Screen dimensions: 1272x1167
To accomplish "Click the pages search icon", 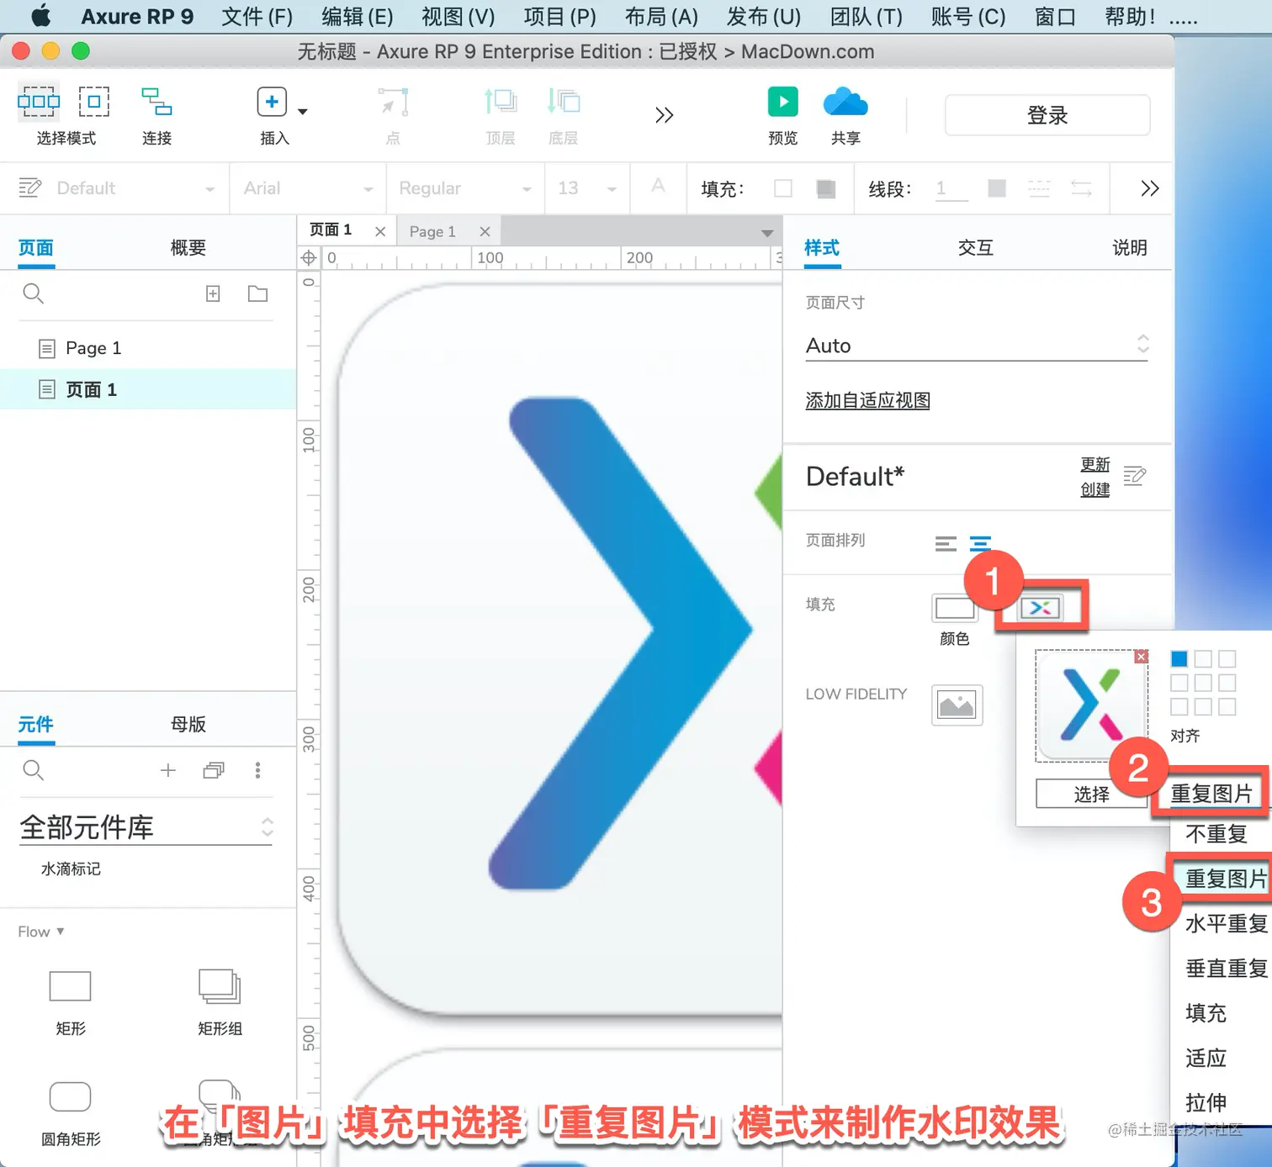I will 33,293.
